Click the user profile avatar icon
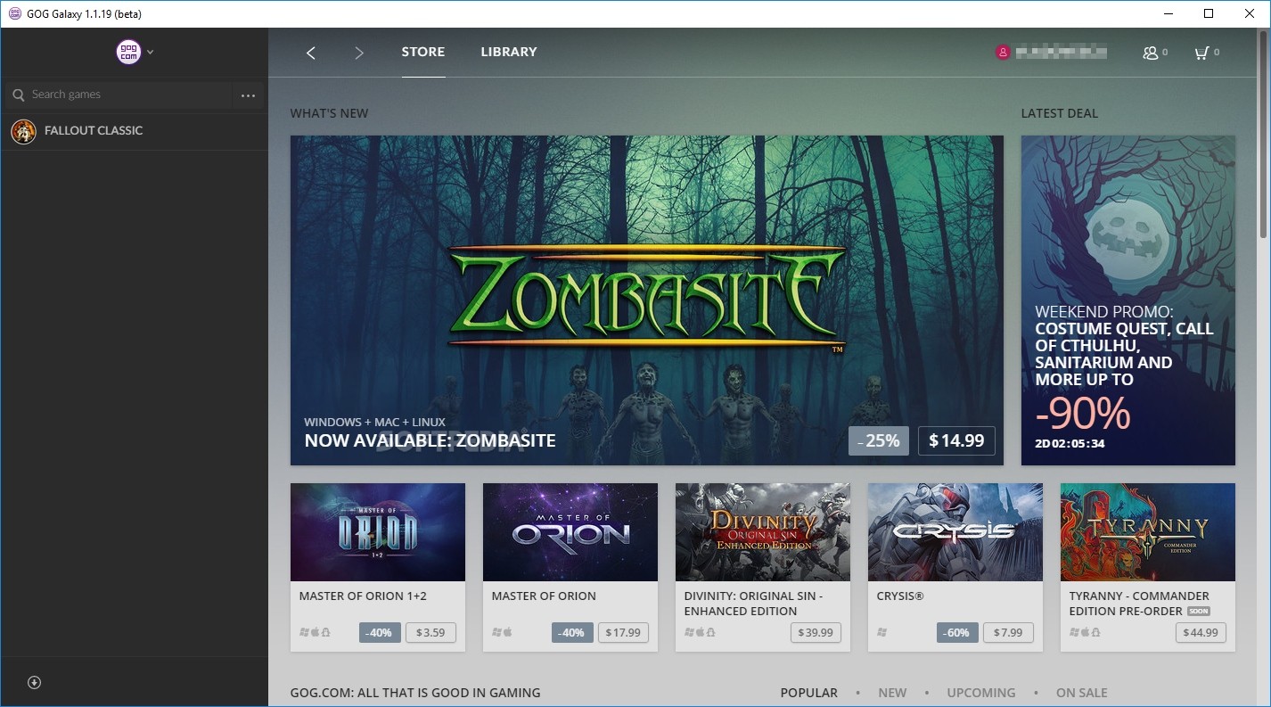Screen dimensions: 1271x707 pyautogui.click(x=1003, y=53)
